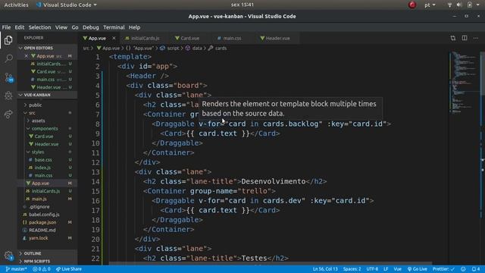485x273 pixels.
Task: Open the Search view in activity bar
Action: 8,58
